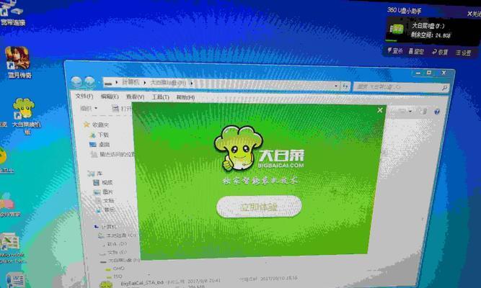Select 大白菜U盘 (F:) in the tree
The height and width of the screenshot is (288, 481).
pos(120,261)
